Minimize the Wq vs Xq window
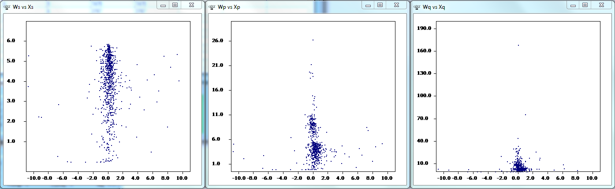Image resolution: width=615 pixels, height=189 pixels. 573,5
